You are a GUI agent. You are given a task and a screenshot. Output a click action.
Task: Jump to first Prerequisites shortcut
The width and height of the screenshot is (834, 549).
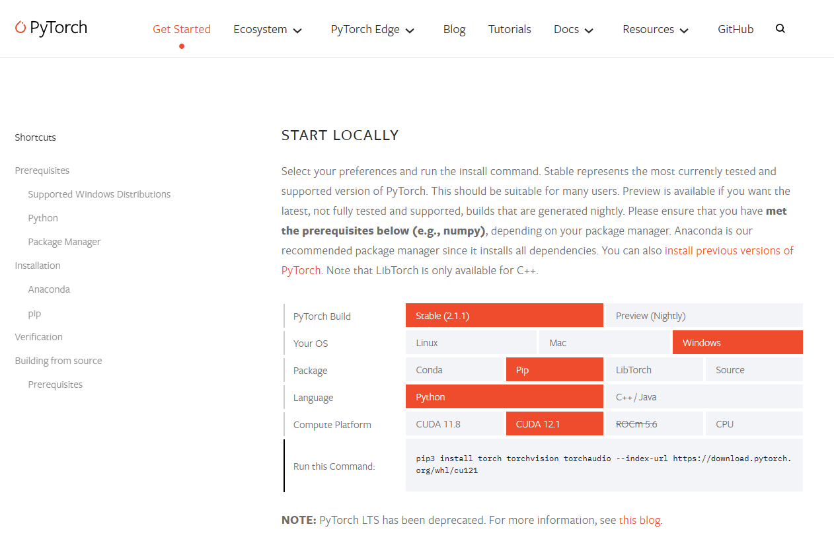coord(42,170)
